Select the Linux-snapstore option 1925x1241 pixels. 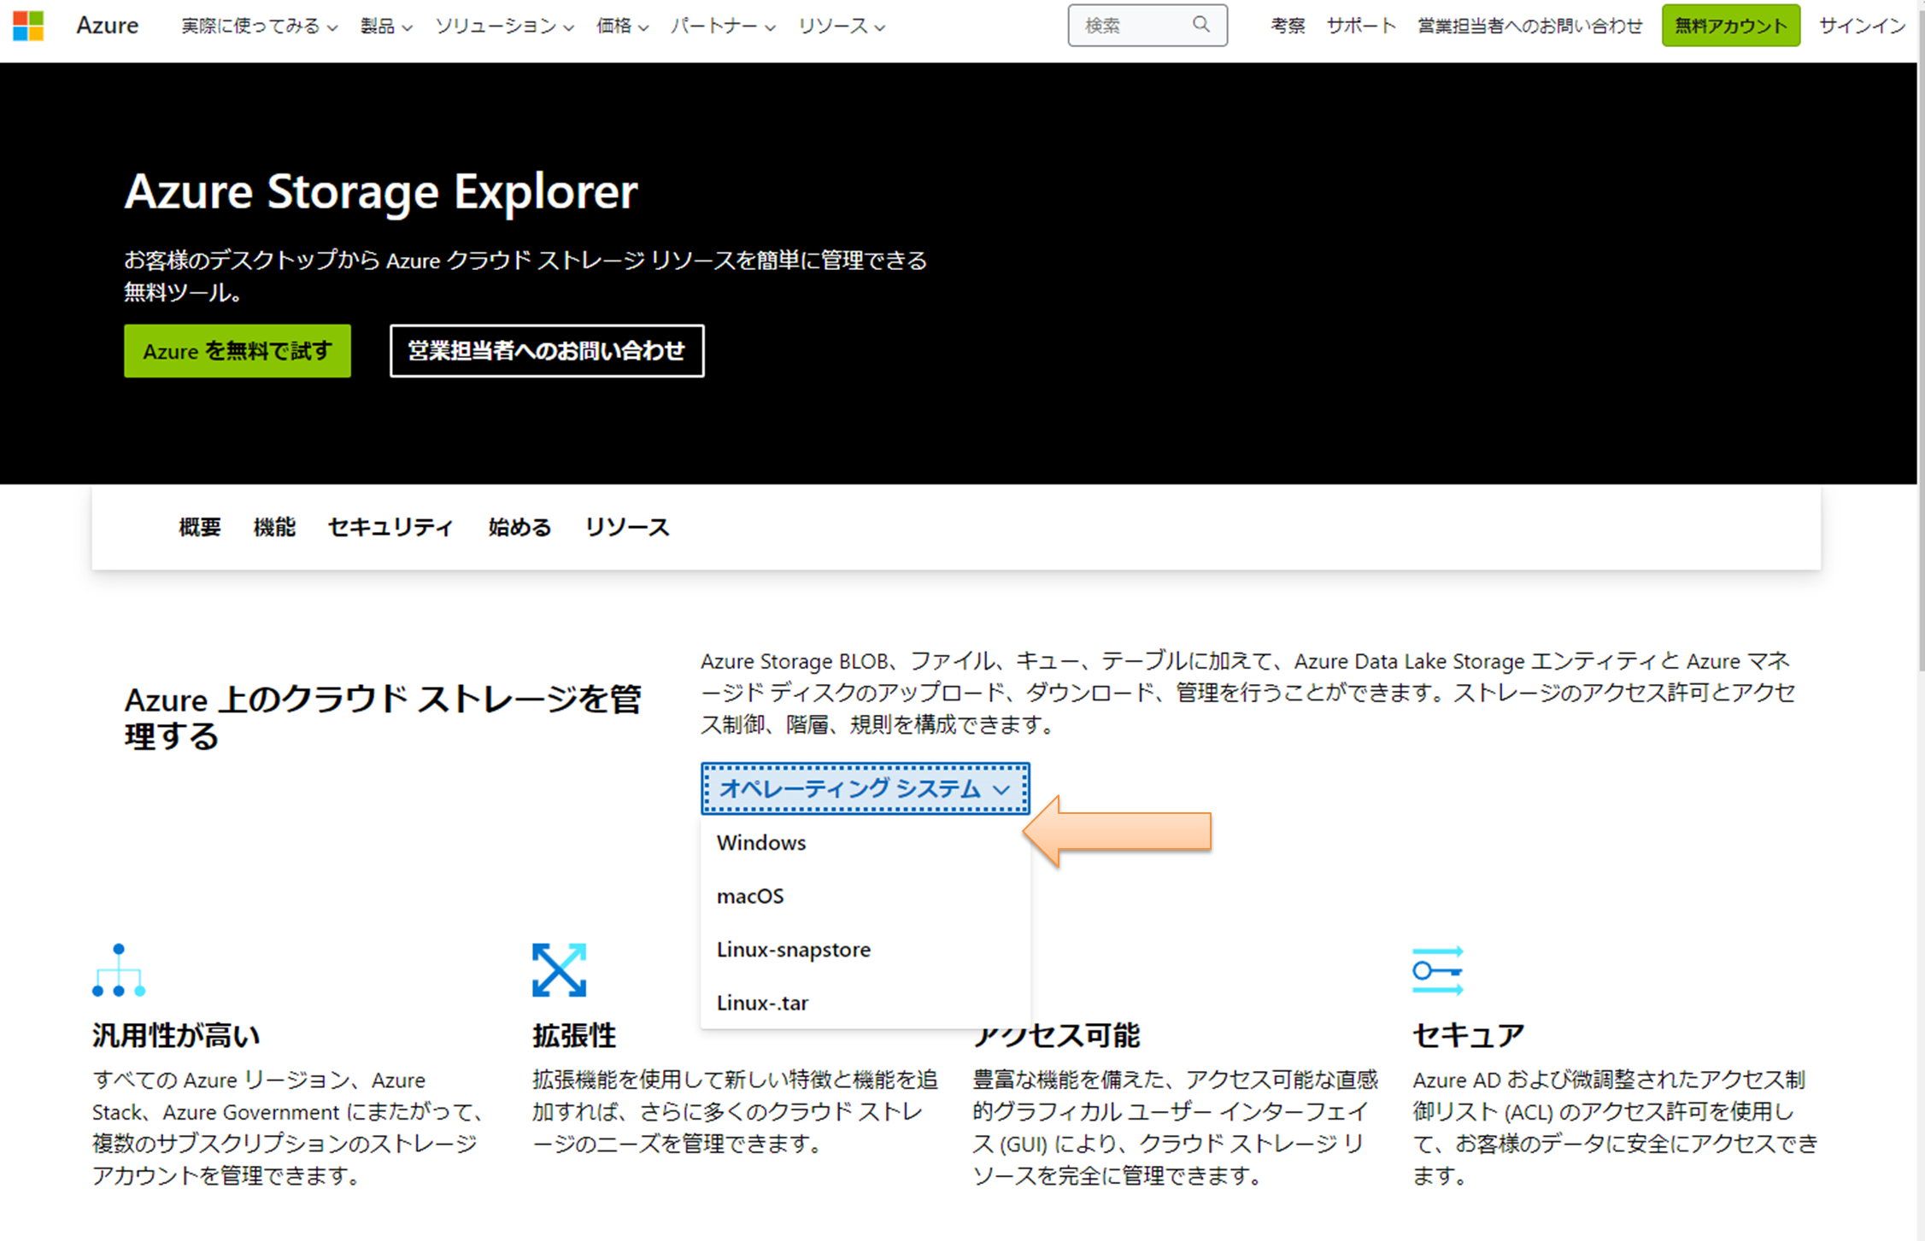(x=793, y=950)
